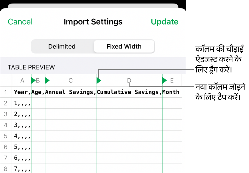Select the Fixed Width option
Image resolution: width=249 pixels, height=173 pixels.
(124, 46)
